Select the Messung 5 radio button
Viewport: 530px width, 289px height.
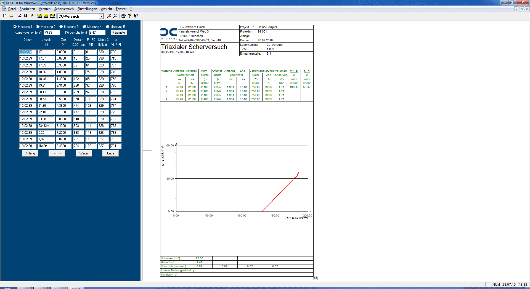tap(107, 27)
